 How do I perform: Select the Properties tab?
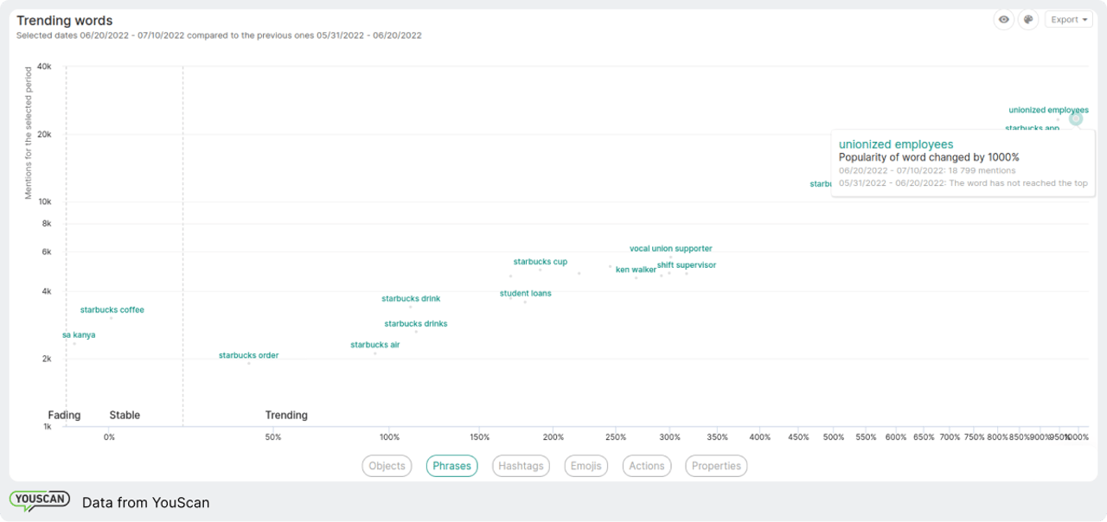(716, 466)
